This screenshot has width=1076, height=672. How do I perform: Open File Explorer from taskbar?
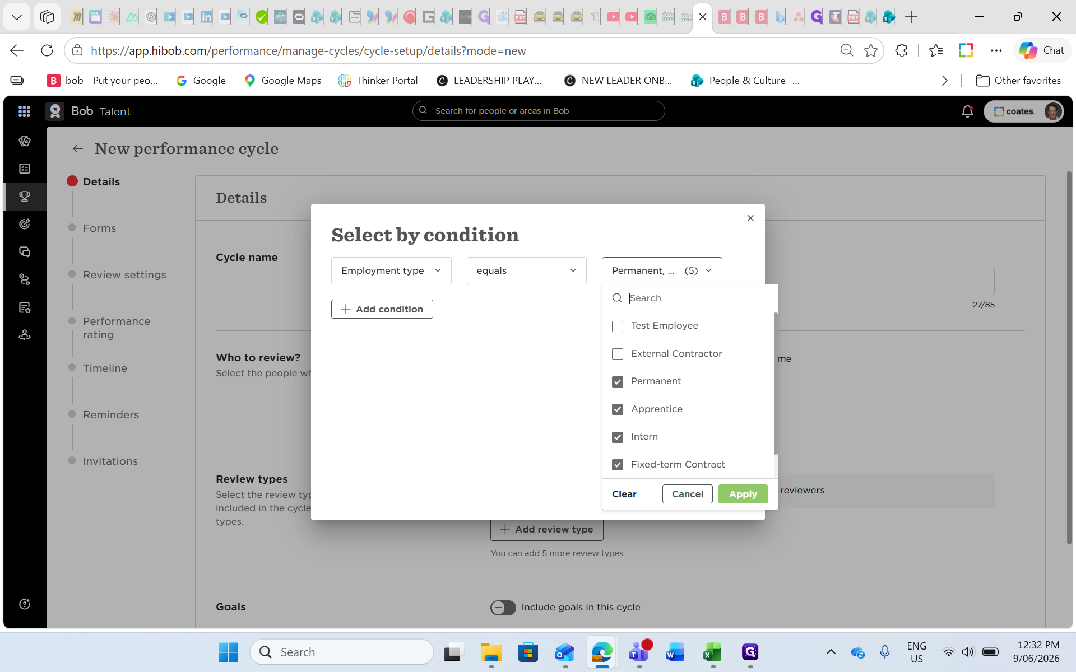[x=491, y=652]
